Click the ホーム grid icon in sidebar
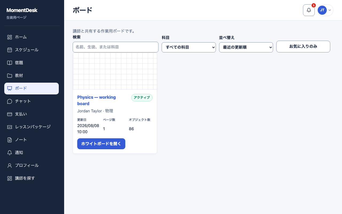Screen dimensions: 342x214 click(x=10, y=37)
